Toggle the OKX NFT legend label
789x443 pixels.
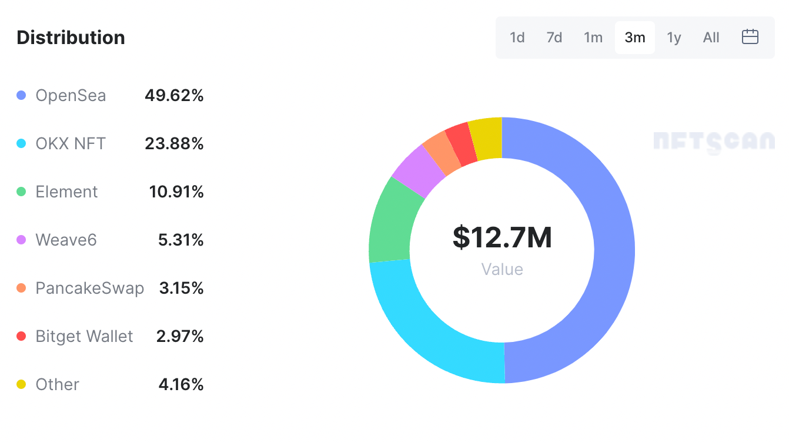[x=71, y=143]
